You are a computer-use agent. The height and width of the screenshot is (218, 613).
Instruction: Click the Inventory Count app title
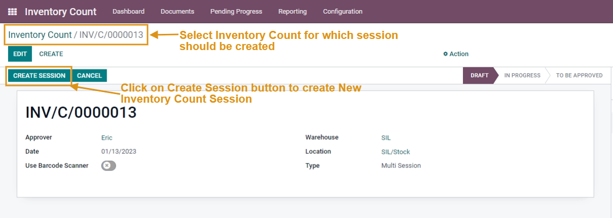coord(60,12)
